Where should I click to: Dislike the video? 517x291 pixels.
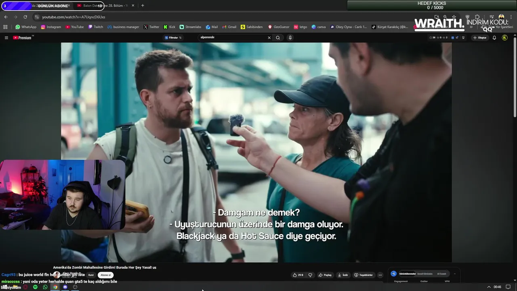click(x=310, y=275)
